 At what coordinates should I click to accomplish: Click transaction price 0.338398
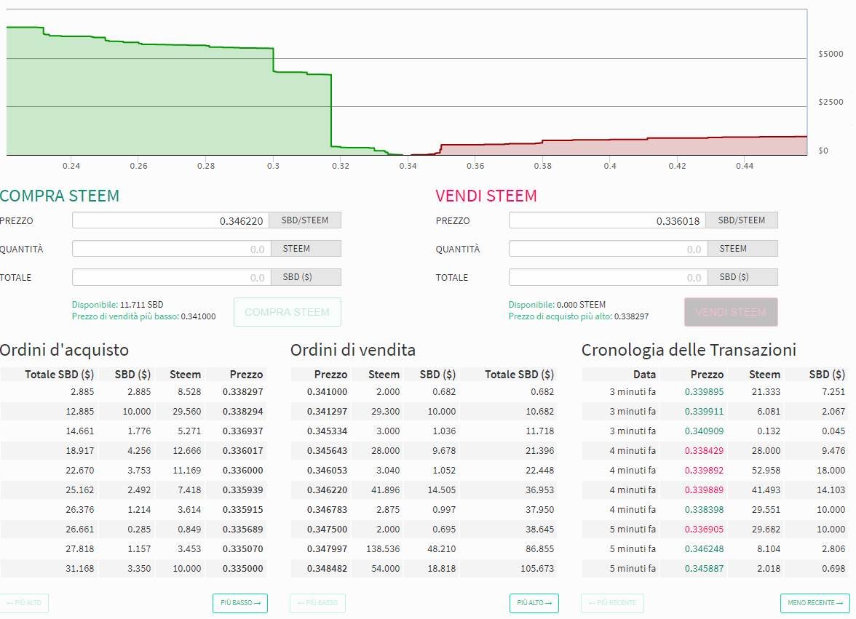(x=705, y=509)
